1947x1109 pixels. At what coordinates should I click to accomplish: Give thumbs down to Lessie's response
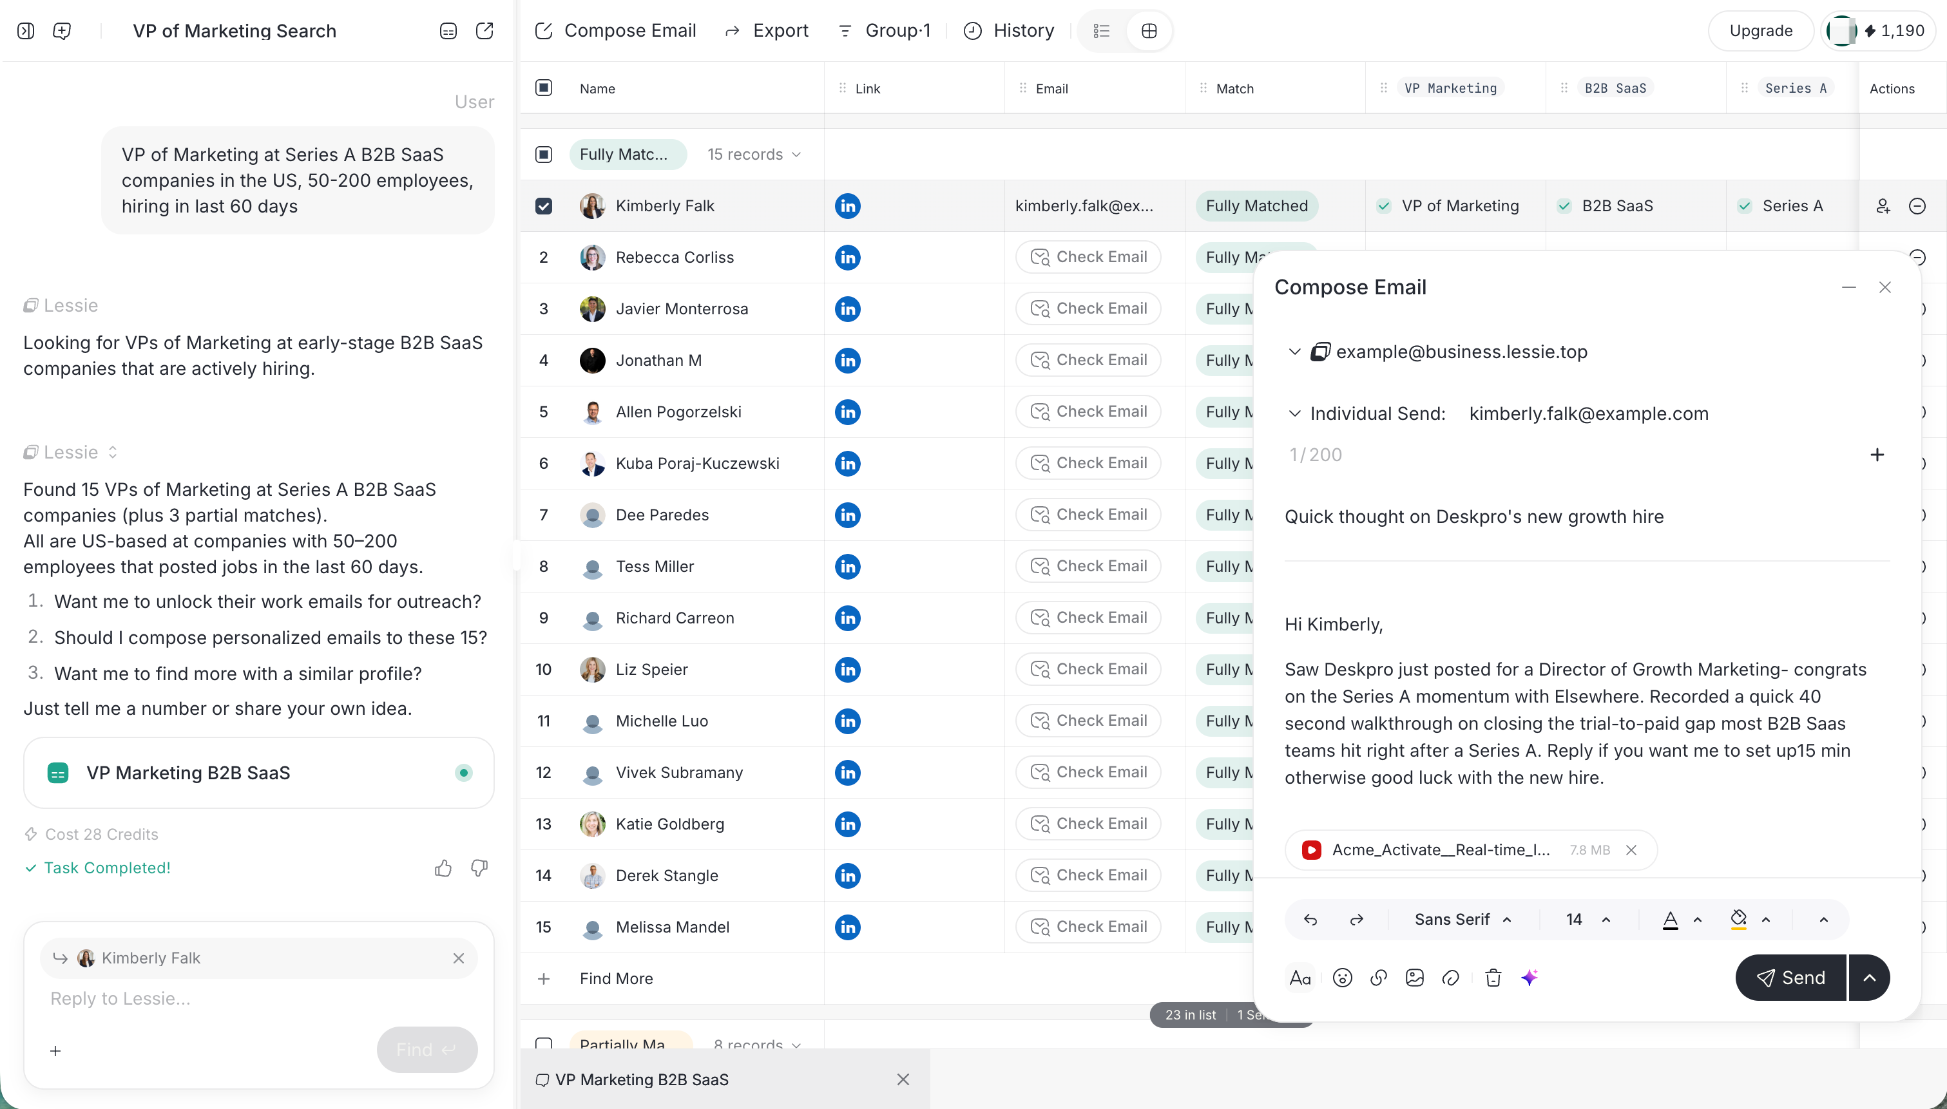pyautogui.click(x=479, y=867)
